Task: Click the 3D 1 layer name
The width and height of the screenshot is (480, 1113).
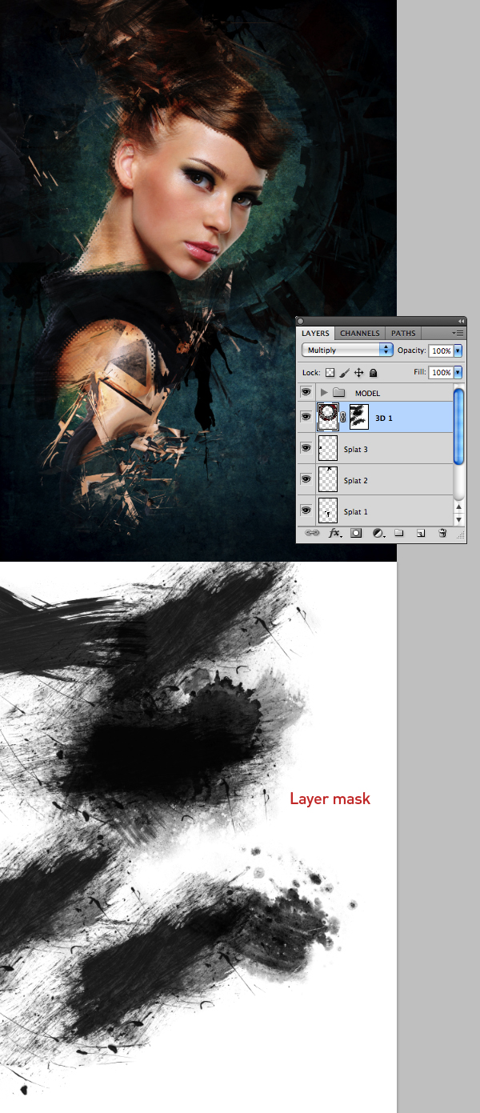Action: [384, 418]
